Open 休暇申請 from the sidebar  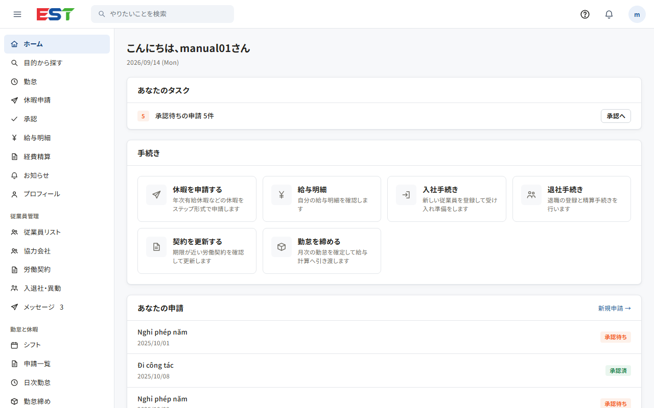coord(57,100)
